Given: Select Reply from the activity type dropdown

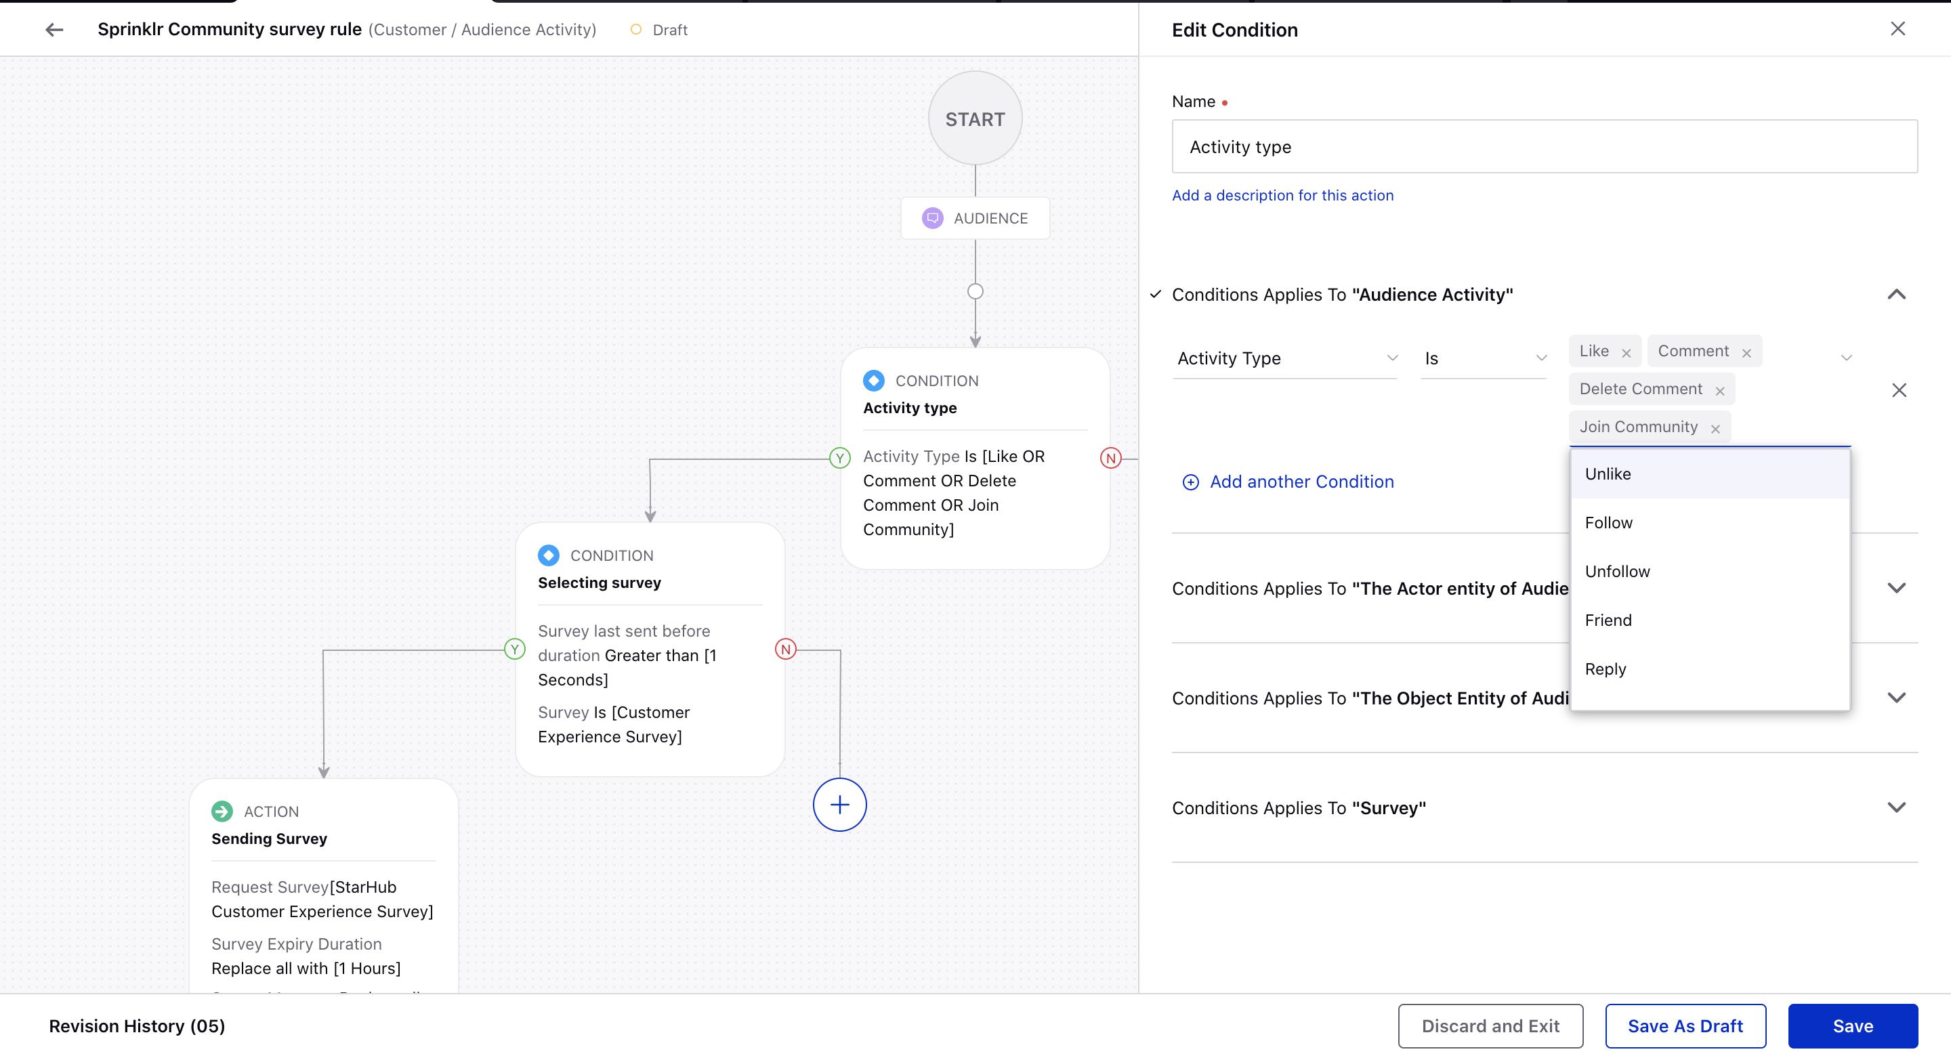Looking at the screenshot, I should (x=1606, y=669).
